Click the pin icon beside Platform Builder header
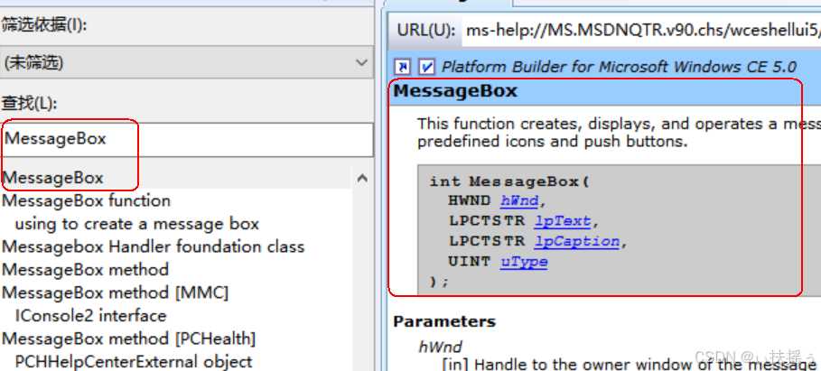This screenshot has height=371, width=821. [x=402, y=67]
